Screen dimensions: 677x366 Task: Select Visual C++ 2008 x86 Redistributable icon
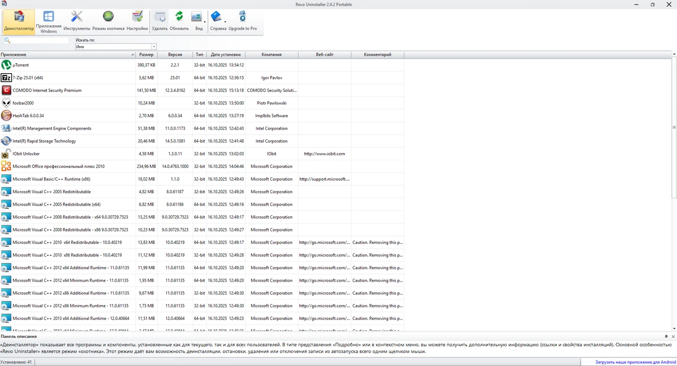pyautogui.click(x=6, y=230)
